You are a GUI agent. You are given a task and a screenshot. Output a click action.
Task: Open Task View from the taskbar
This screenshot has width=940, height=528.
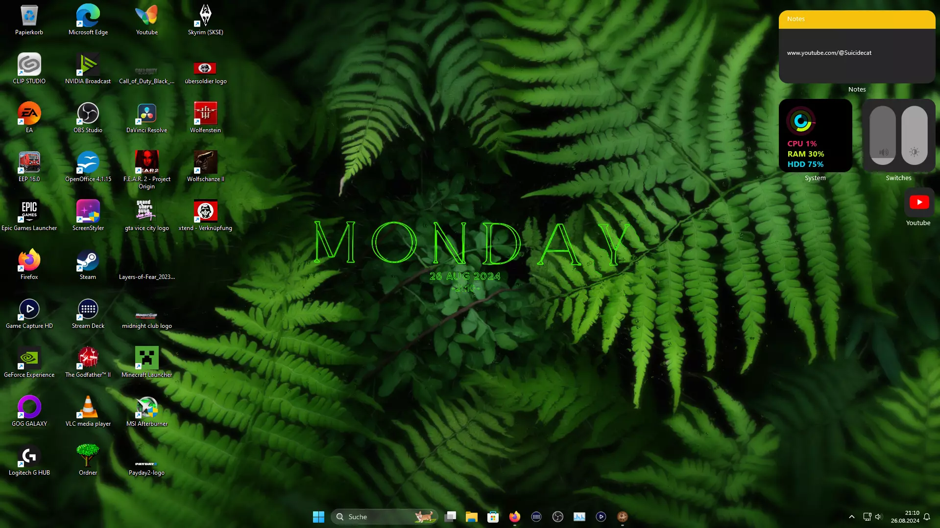pyautogui.click(x=450, y=517)
